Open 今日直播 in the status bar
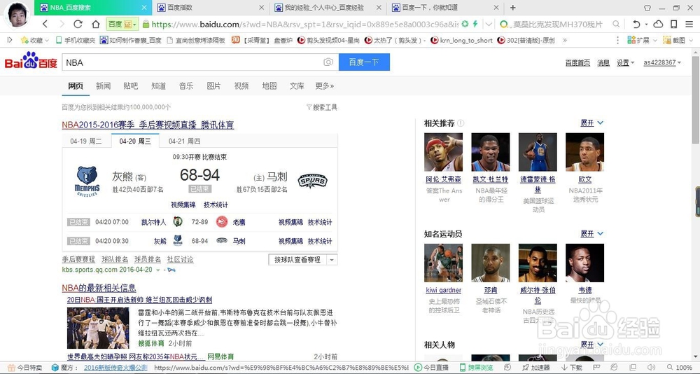The image size is (700, 374). click(x=431, y=368)
